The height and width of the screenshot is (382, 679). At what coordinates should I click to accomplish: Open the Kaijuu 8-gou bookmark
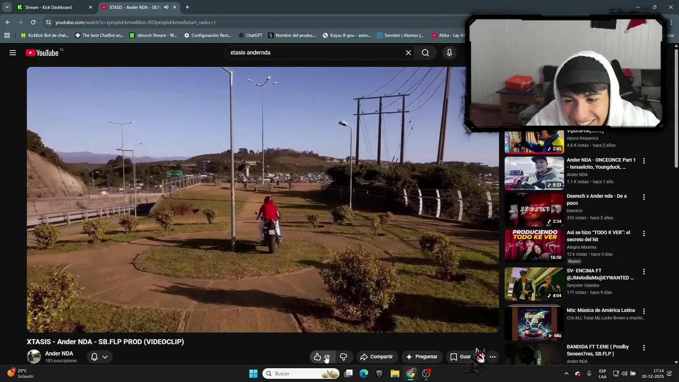[347, 36]
